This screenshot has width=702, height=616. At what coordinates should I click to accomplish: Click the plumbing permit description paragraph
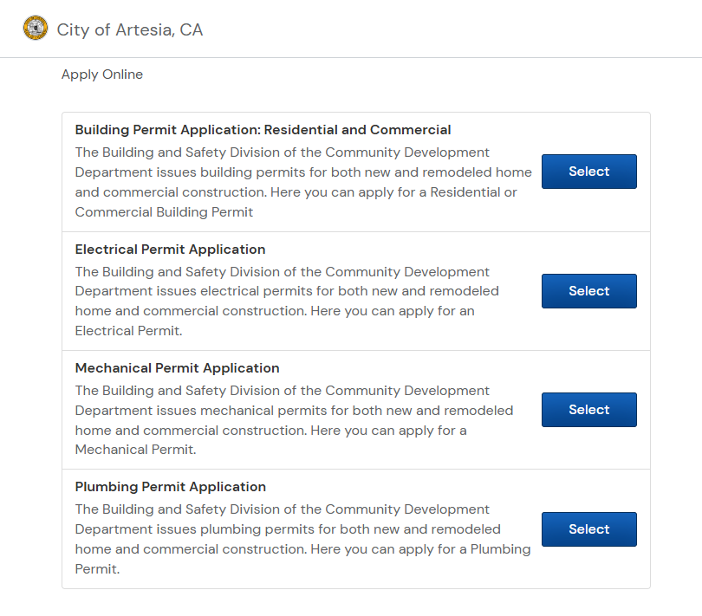pos(295,539)
